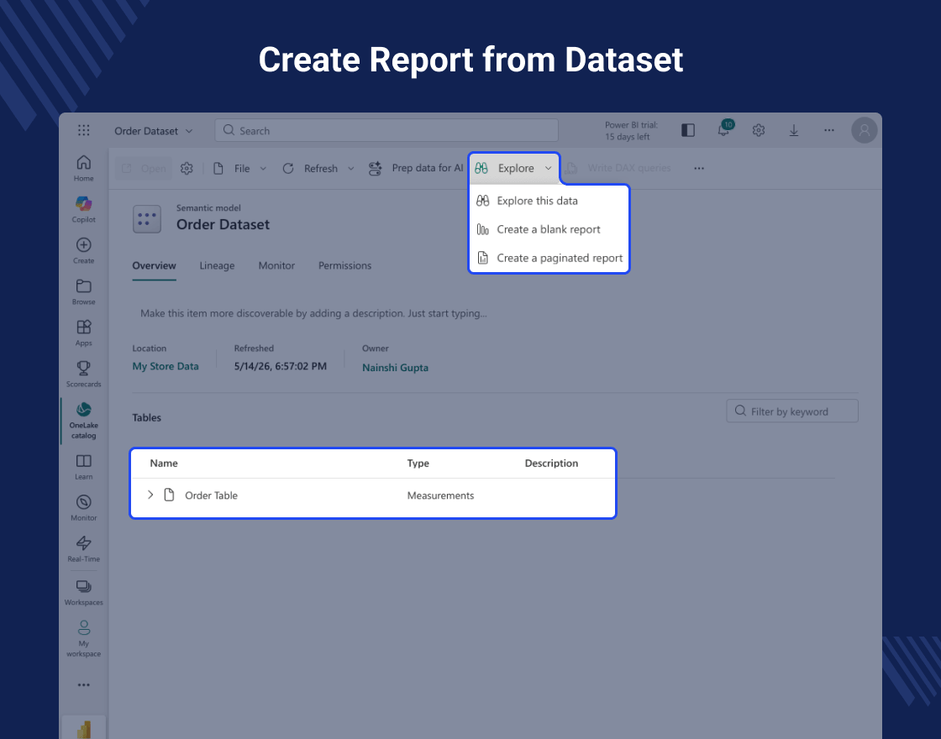Open notifications bell icon

pos(723,129)
